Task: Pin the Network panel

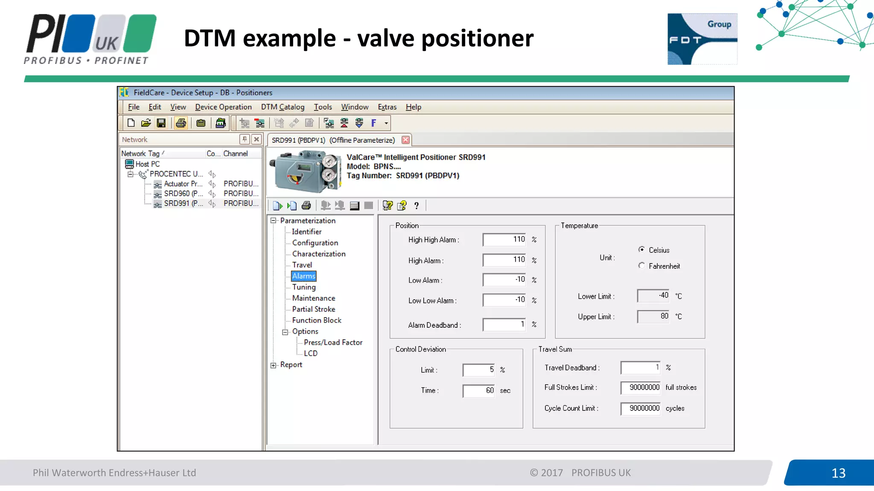Action: 245,139
